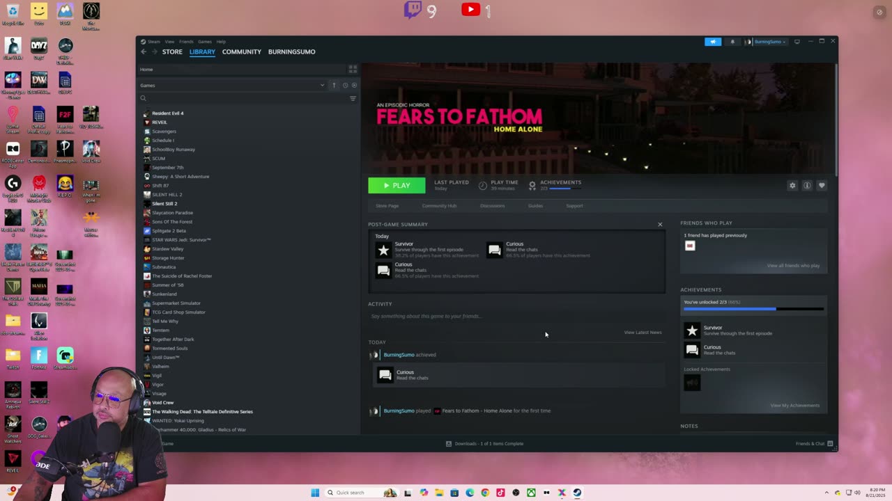This screenshot has height=501, width=892.
Task: Open Store Page link
Action: tap(387, 206)
